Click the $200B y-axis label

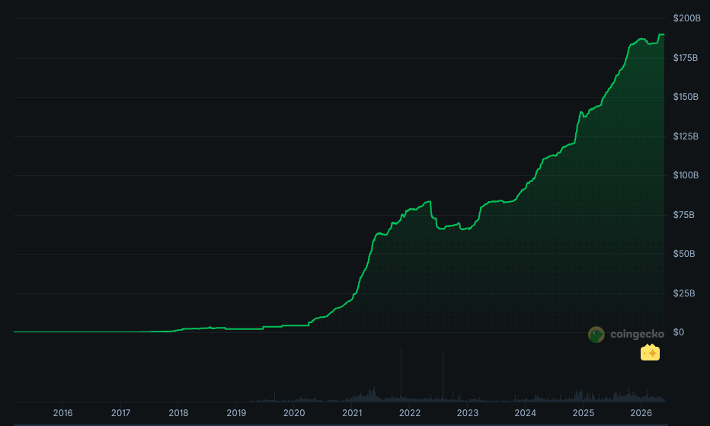click(x=686, y=18)
